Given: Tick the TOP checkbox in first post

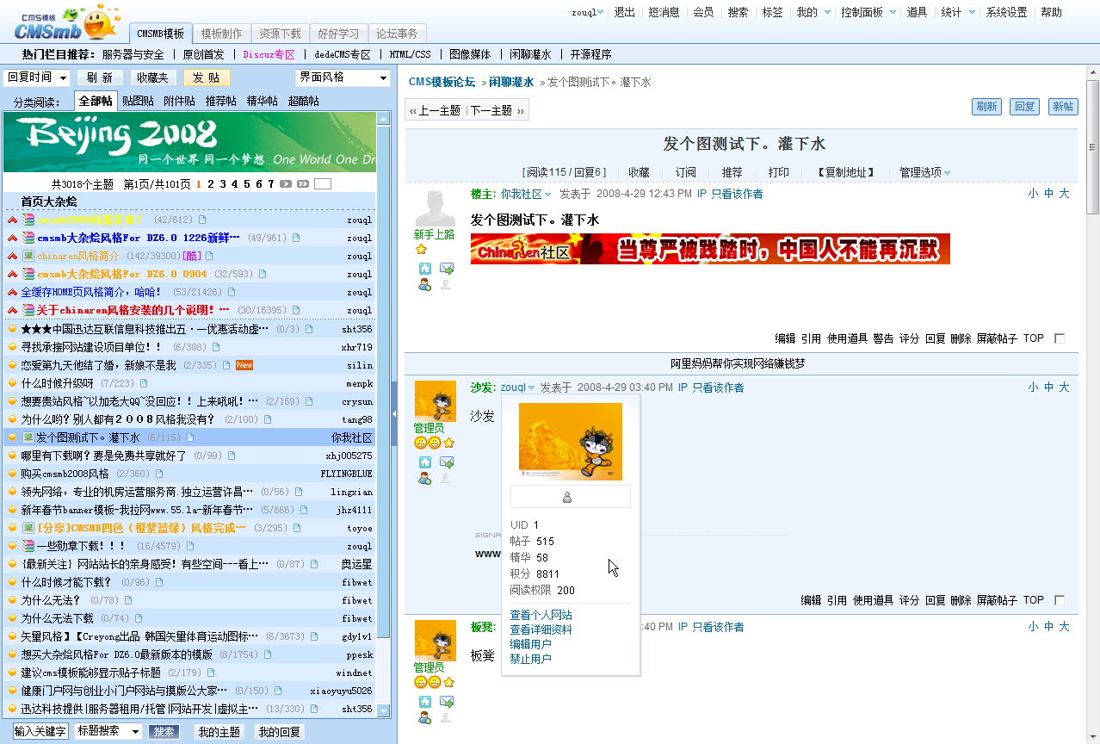Looking at the screenshot, I should pyautogui.click(x=1060, y=338).
